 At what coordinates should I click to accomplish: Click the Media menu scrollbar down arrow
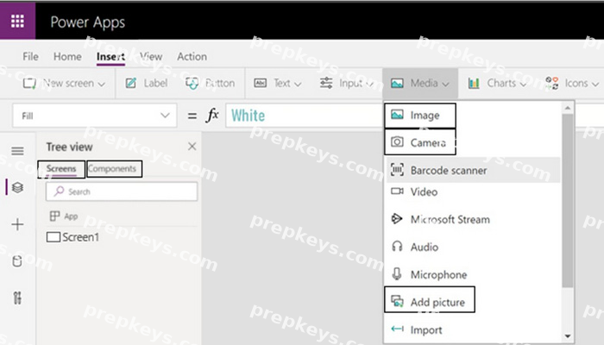pos(568,336)
